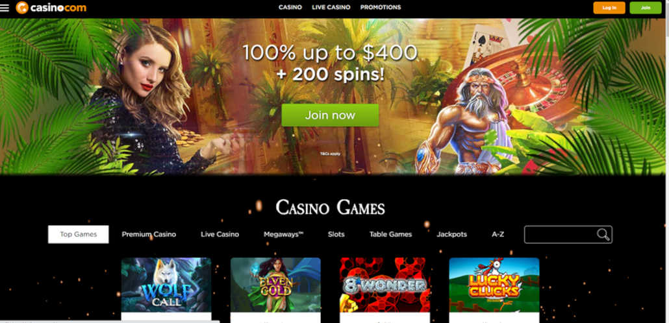Select the Premium Casino tab
This screenshot has height=323, width=669.
coord(149,234)
